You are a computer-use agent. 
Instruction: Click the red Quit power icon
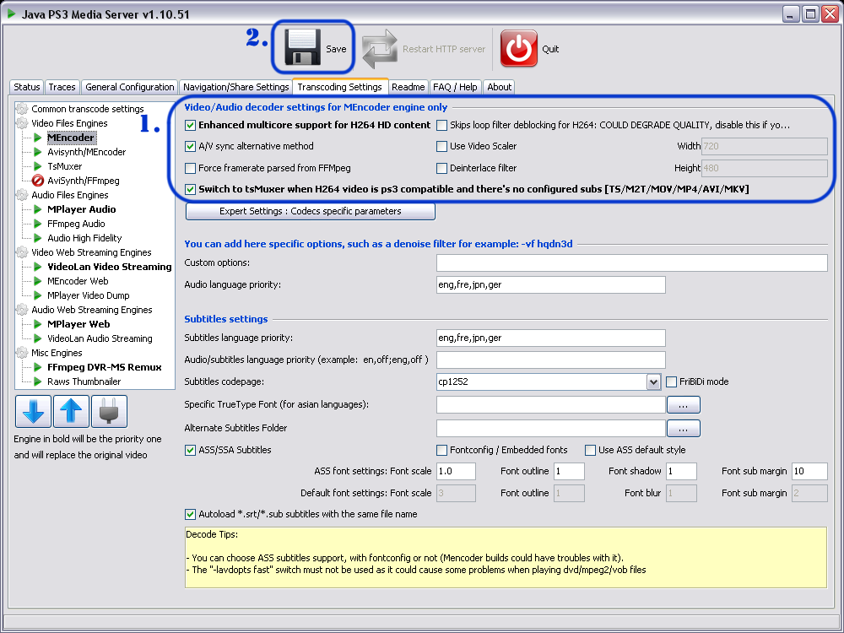(519, 48)
